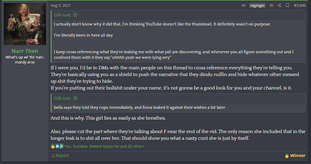The height and width of the screenshot is (164, 311).
Task: Click Narr Then's avatar image
Action: point(25,24)
